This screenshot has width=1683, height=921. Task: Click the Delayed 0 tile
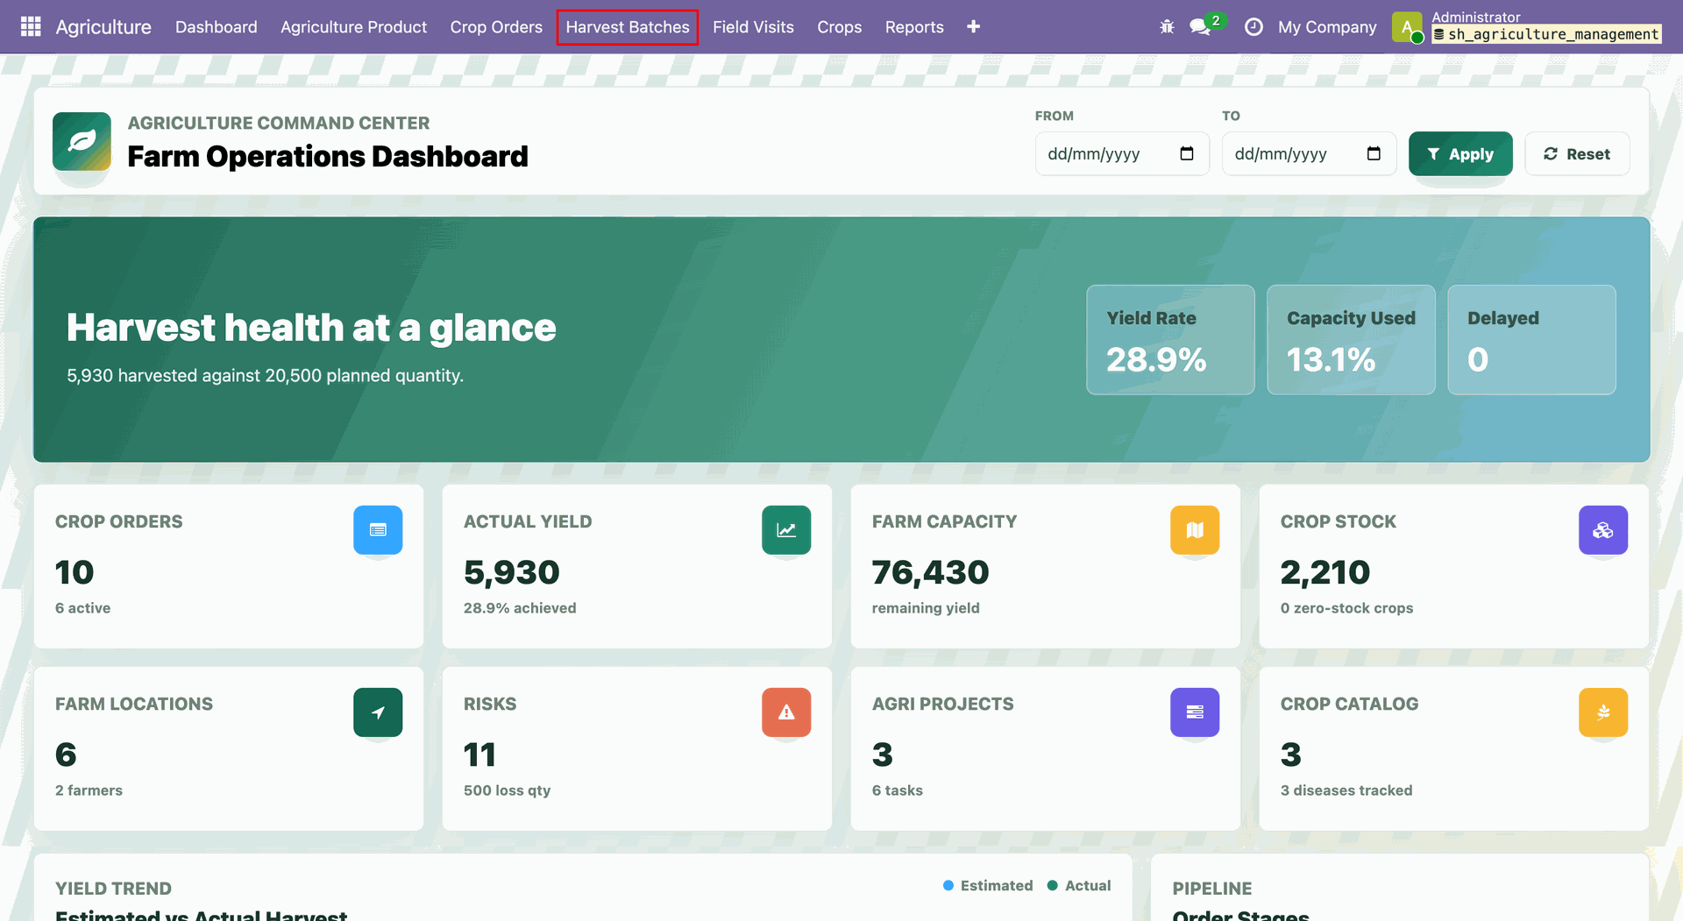(x=1531, y=340)
